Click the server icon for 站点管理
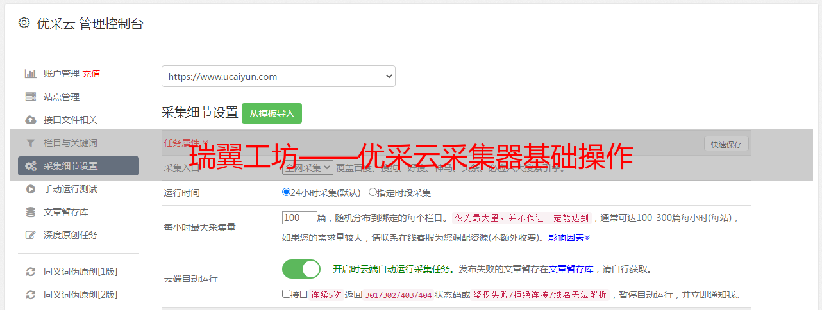Screen dimensions: 822x310 30,97
